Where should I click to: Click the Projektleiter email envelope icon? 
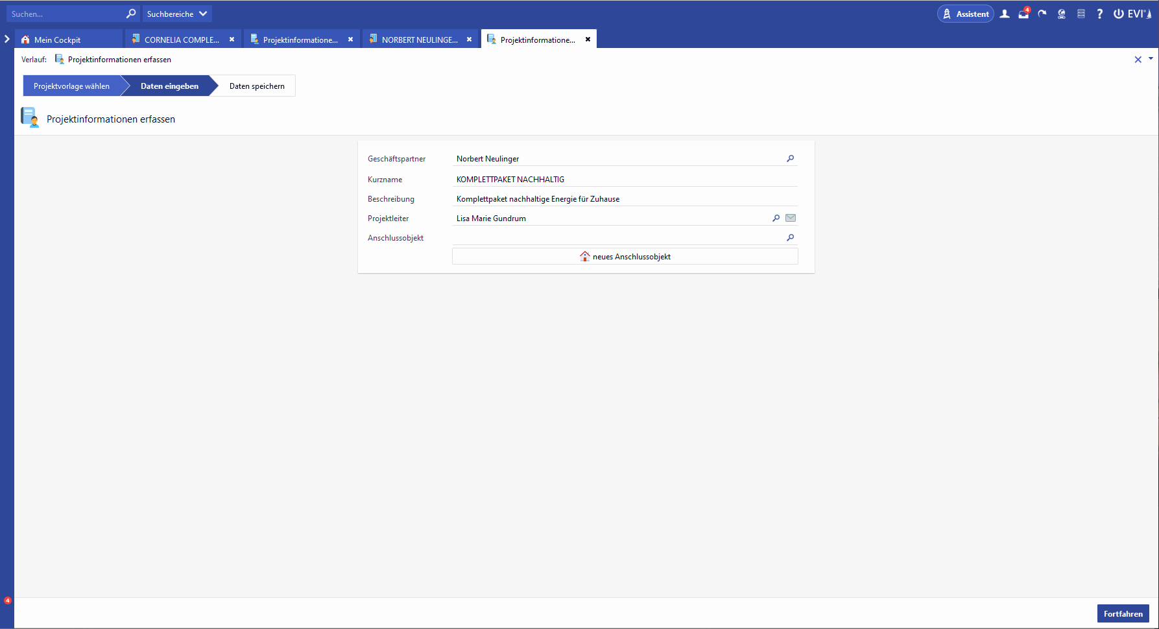click(791, 219)
